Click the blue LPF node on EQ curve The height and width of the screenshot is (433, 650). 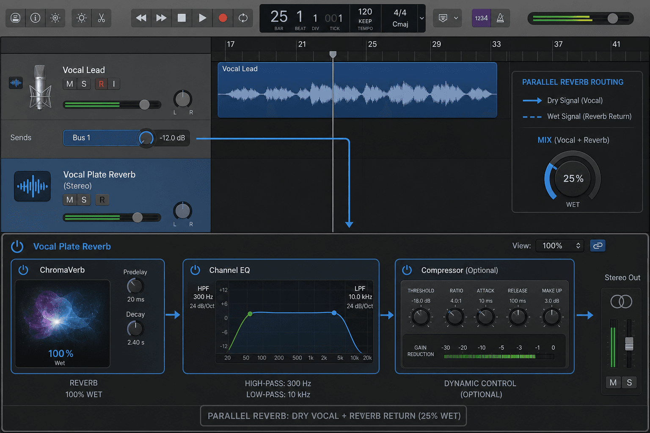334,313
